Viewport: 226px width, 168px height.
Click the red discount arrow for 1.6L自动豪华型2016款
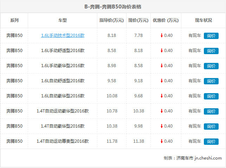pyautogui.click(x=162, y=96)
